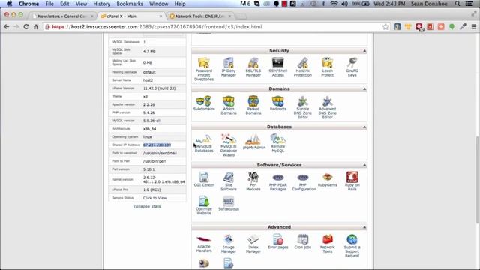The image size is (480, 270).
Task: Open MySQL Databases
Action: pos(204,143)
